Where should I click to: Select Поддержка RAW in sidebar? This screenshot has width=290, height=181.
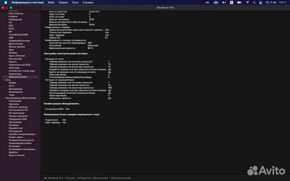18,119
